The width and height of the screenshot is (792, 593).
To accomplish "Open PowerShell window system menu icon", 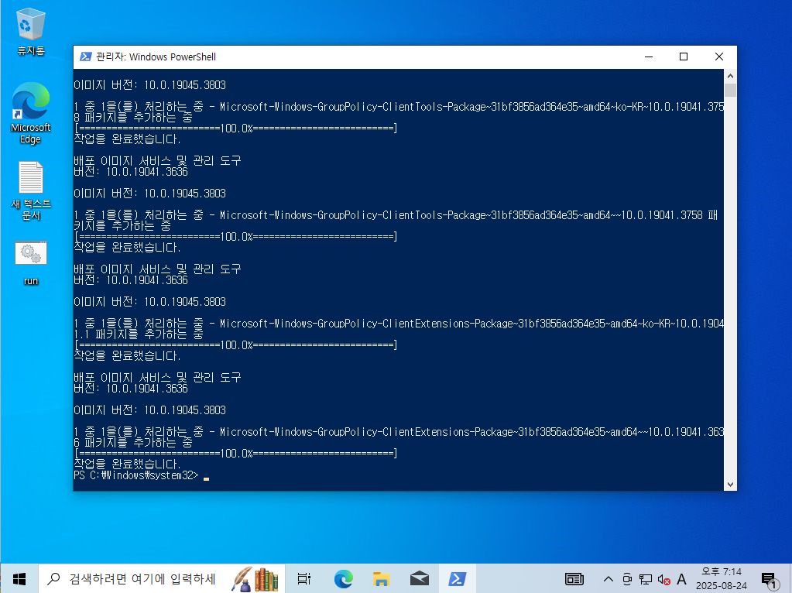I will click(x=84, y=57).
